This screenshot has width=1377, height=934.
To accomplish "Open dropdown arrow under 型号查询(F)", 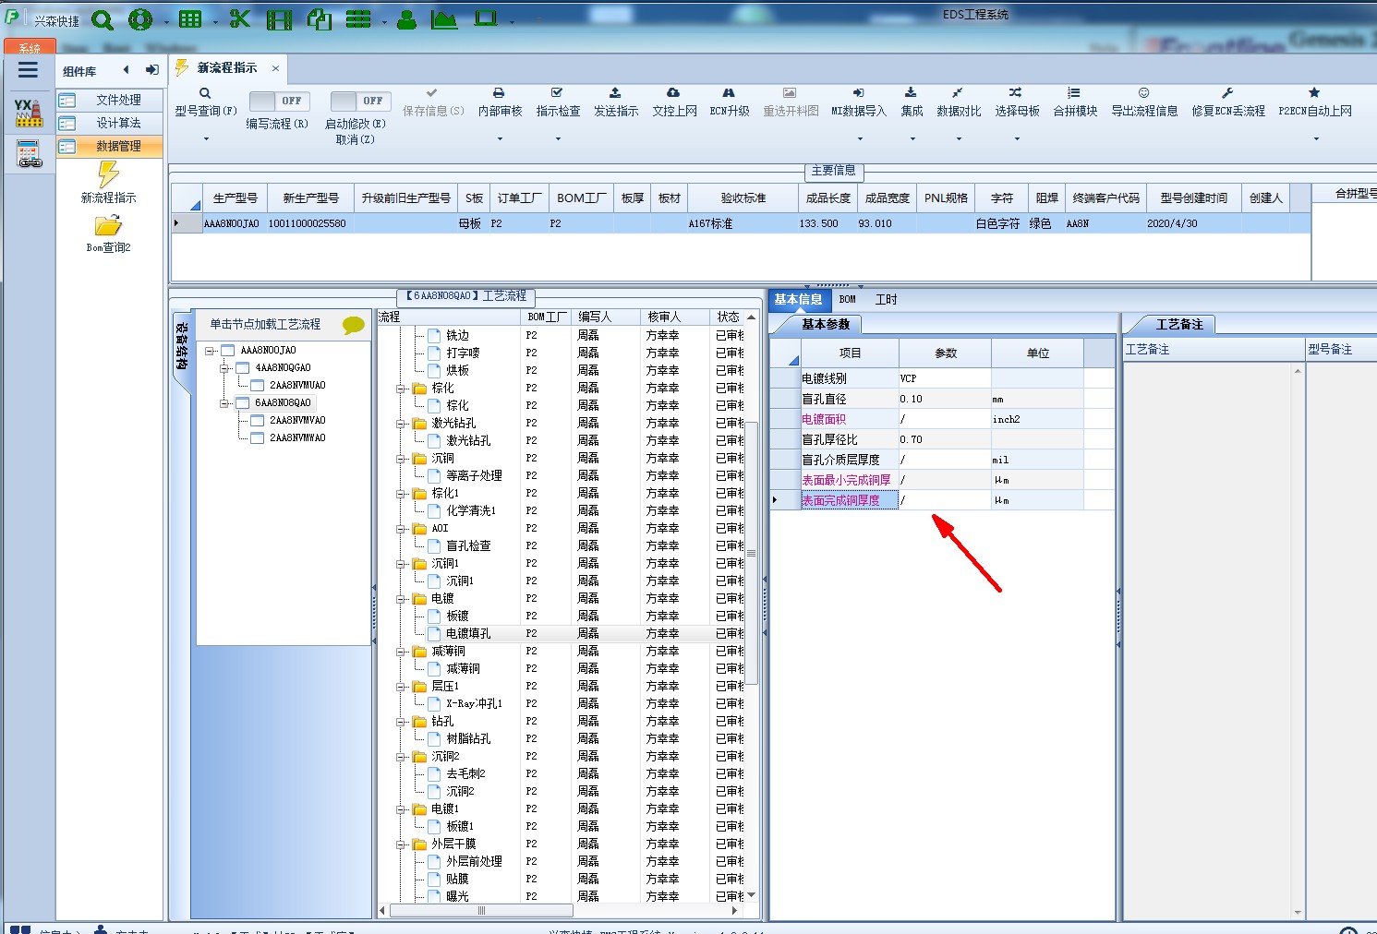I will point(206,139).
